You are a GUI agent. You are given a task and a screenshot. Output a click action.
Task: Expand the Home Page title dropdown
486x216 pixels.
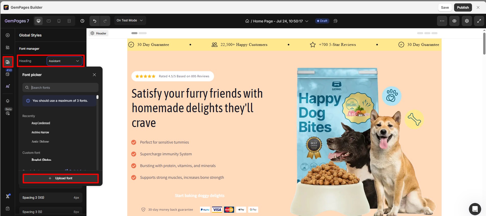pos(277,21)
